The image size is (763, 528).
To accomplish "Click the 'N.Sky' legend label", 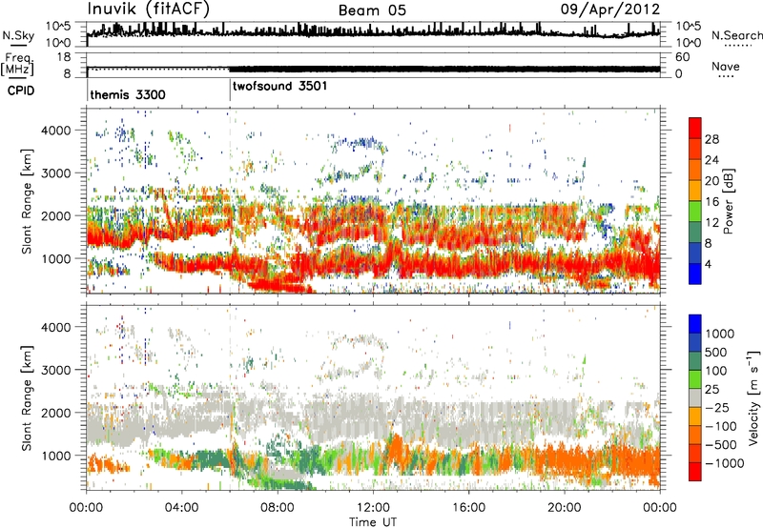I will coord(18,35).
